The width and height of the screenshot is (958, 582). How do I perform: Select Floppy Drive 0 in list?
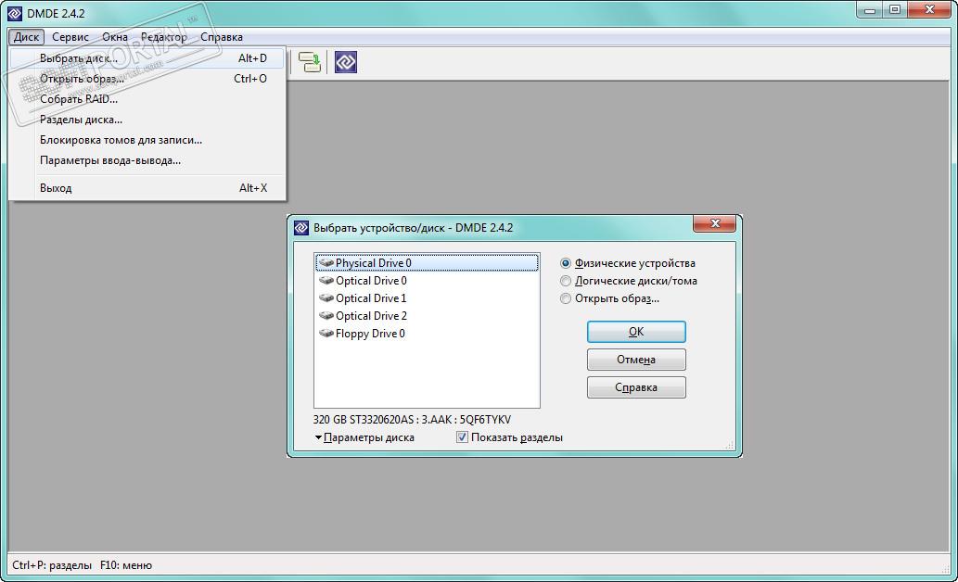[427, 334]
